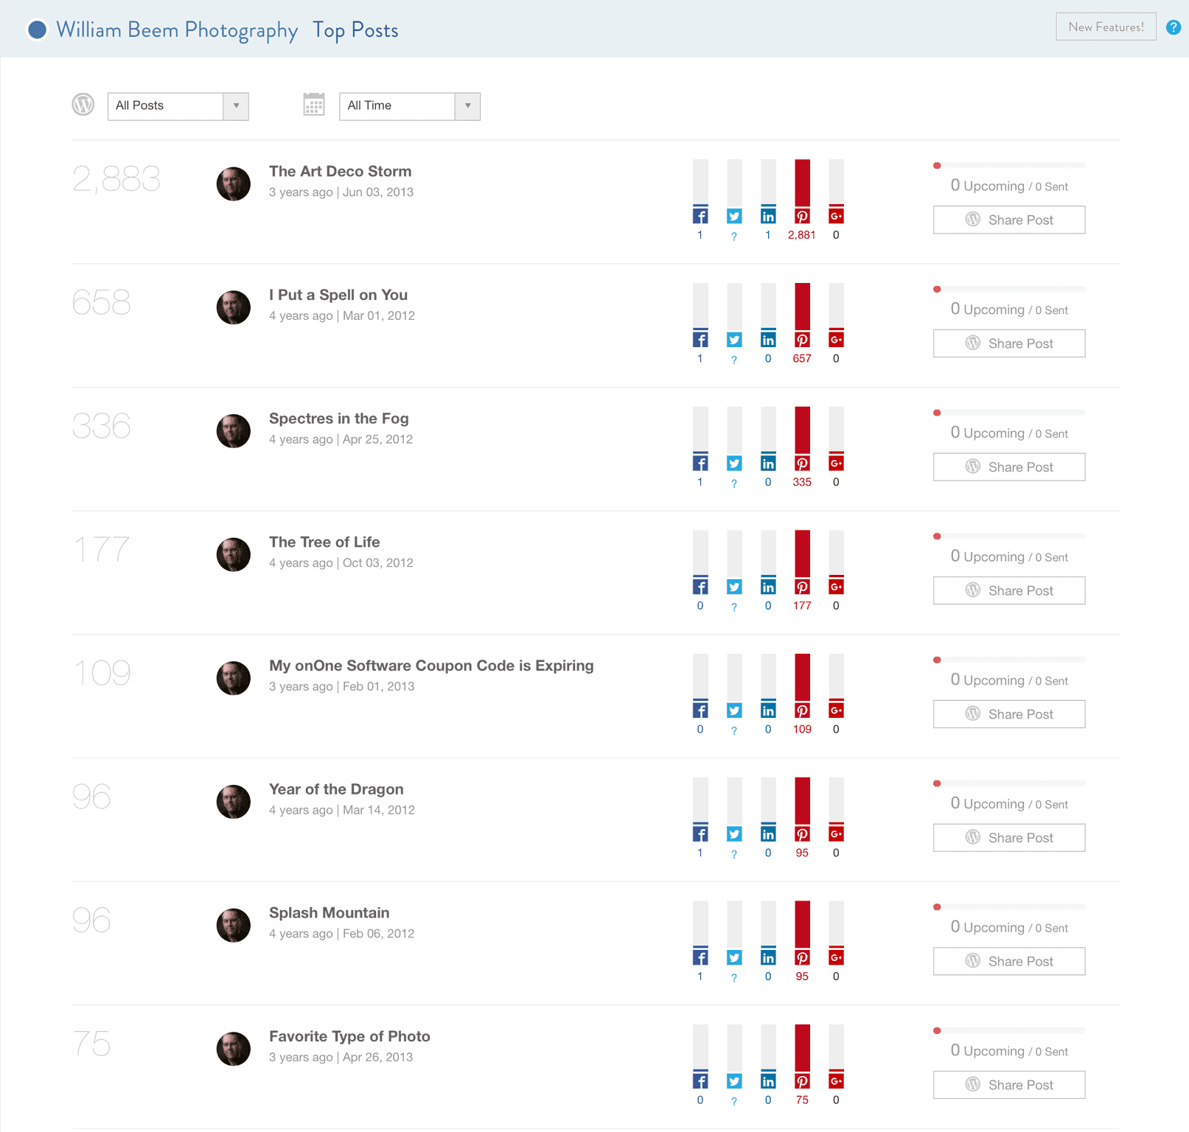Click upcoming progress bar for The Tree of Life
Viewport: 1189px width, 1132px height.
tap(1008, 537)
